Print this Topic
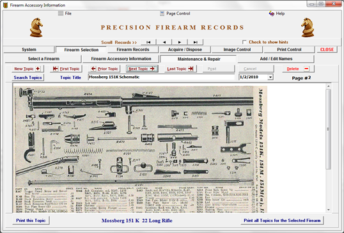 click(x=31, y=220)
